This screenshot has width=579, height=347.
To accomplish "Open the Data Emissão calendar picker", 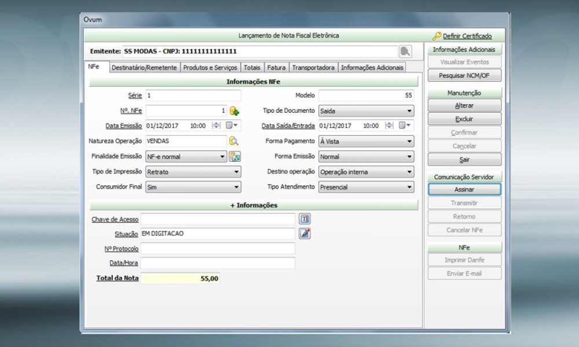I will [x=232, y=125].
